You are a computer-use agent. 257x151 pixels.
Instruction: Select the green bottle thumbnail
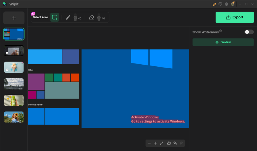coord(14,100)
